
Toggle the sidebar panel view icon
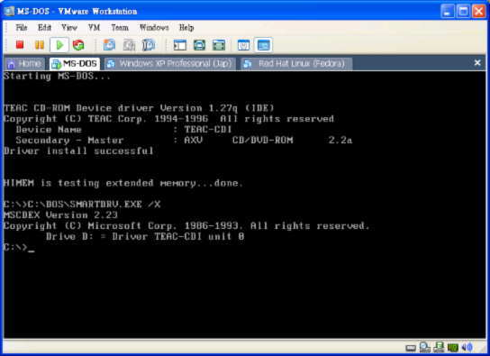coord(180,45)
